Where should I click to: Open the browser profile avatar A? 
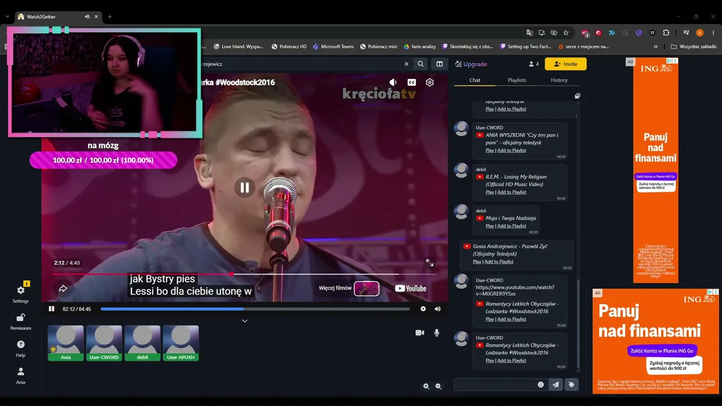700,33
